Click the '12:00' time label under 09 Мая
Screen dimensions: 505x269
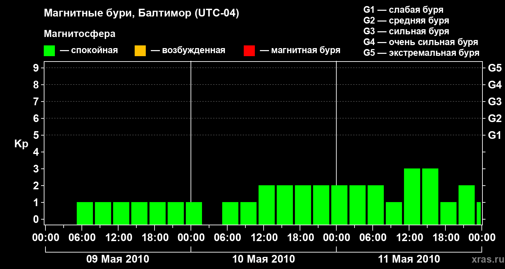(x=118, y=238)
